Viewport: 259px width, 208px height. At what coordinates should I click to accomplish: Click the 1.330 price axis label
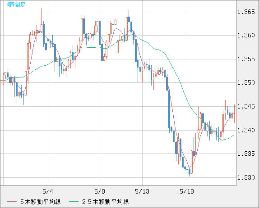point(246,178)
